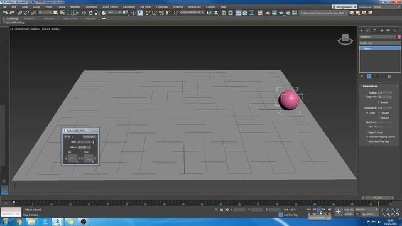
Task: Choose the Select and Rotate tool
Action: pyautogui.click(x=90, y=13)
